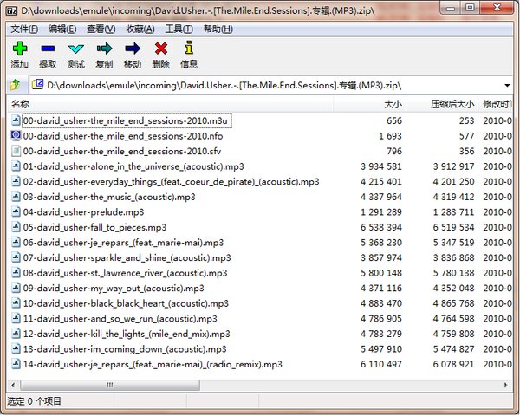Sort by the Name (名称) column header
This screenshot has height=416, width=520.
click(170, 104)
